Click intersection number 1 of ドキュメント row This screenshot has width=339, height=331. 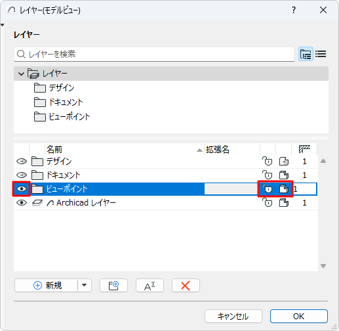(x=304, y=175)
